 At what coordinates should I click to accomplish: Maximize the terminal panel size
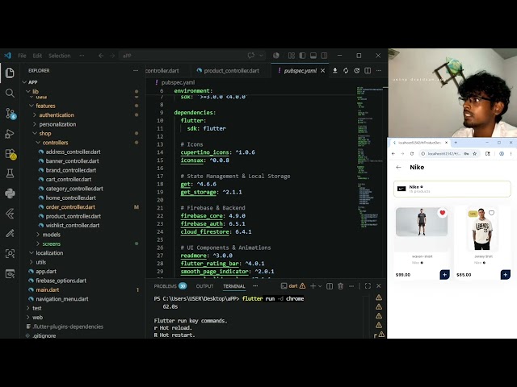point(368,286)
